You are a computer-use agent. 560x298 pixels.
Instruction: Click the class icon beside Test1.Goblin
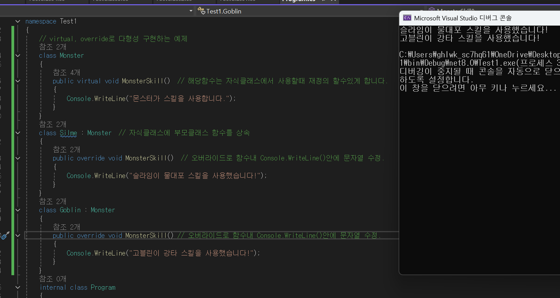201,11
